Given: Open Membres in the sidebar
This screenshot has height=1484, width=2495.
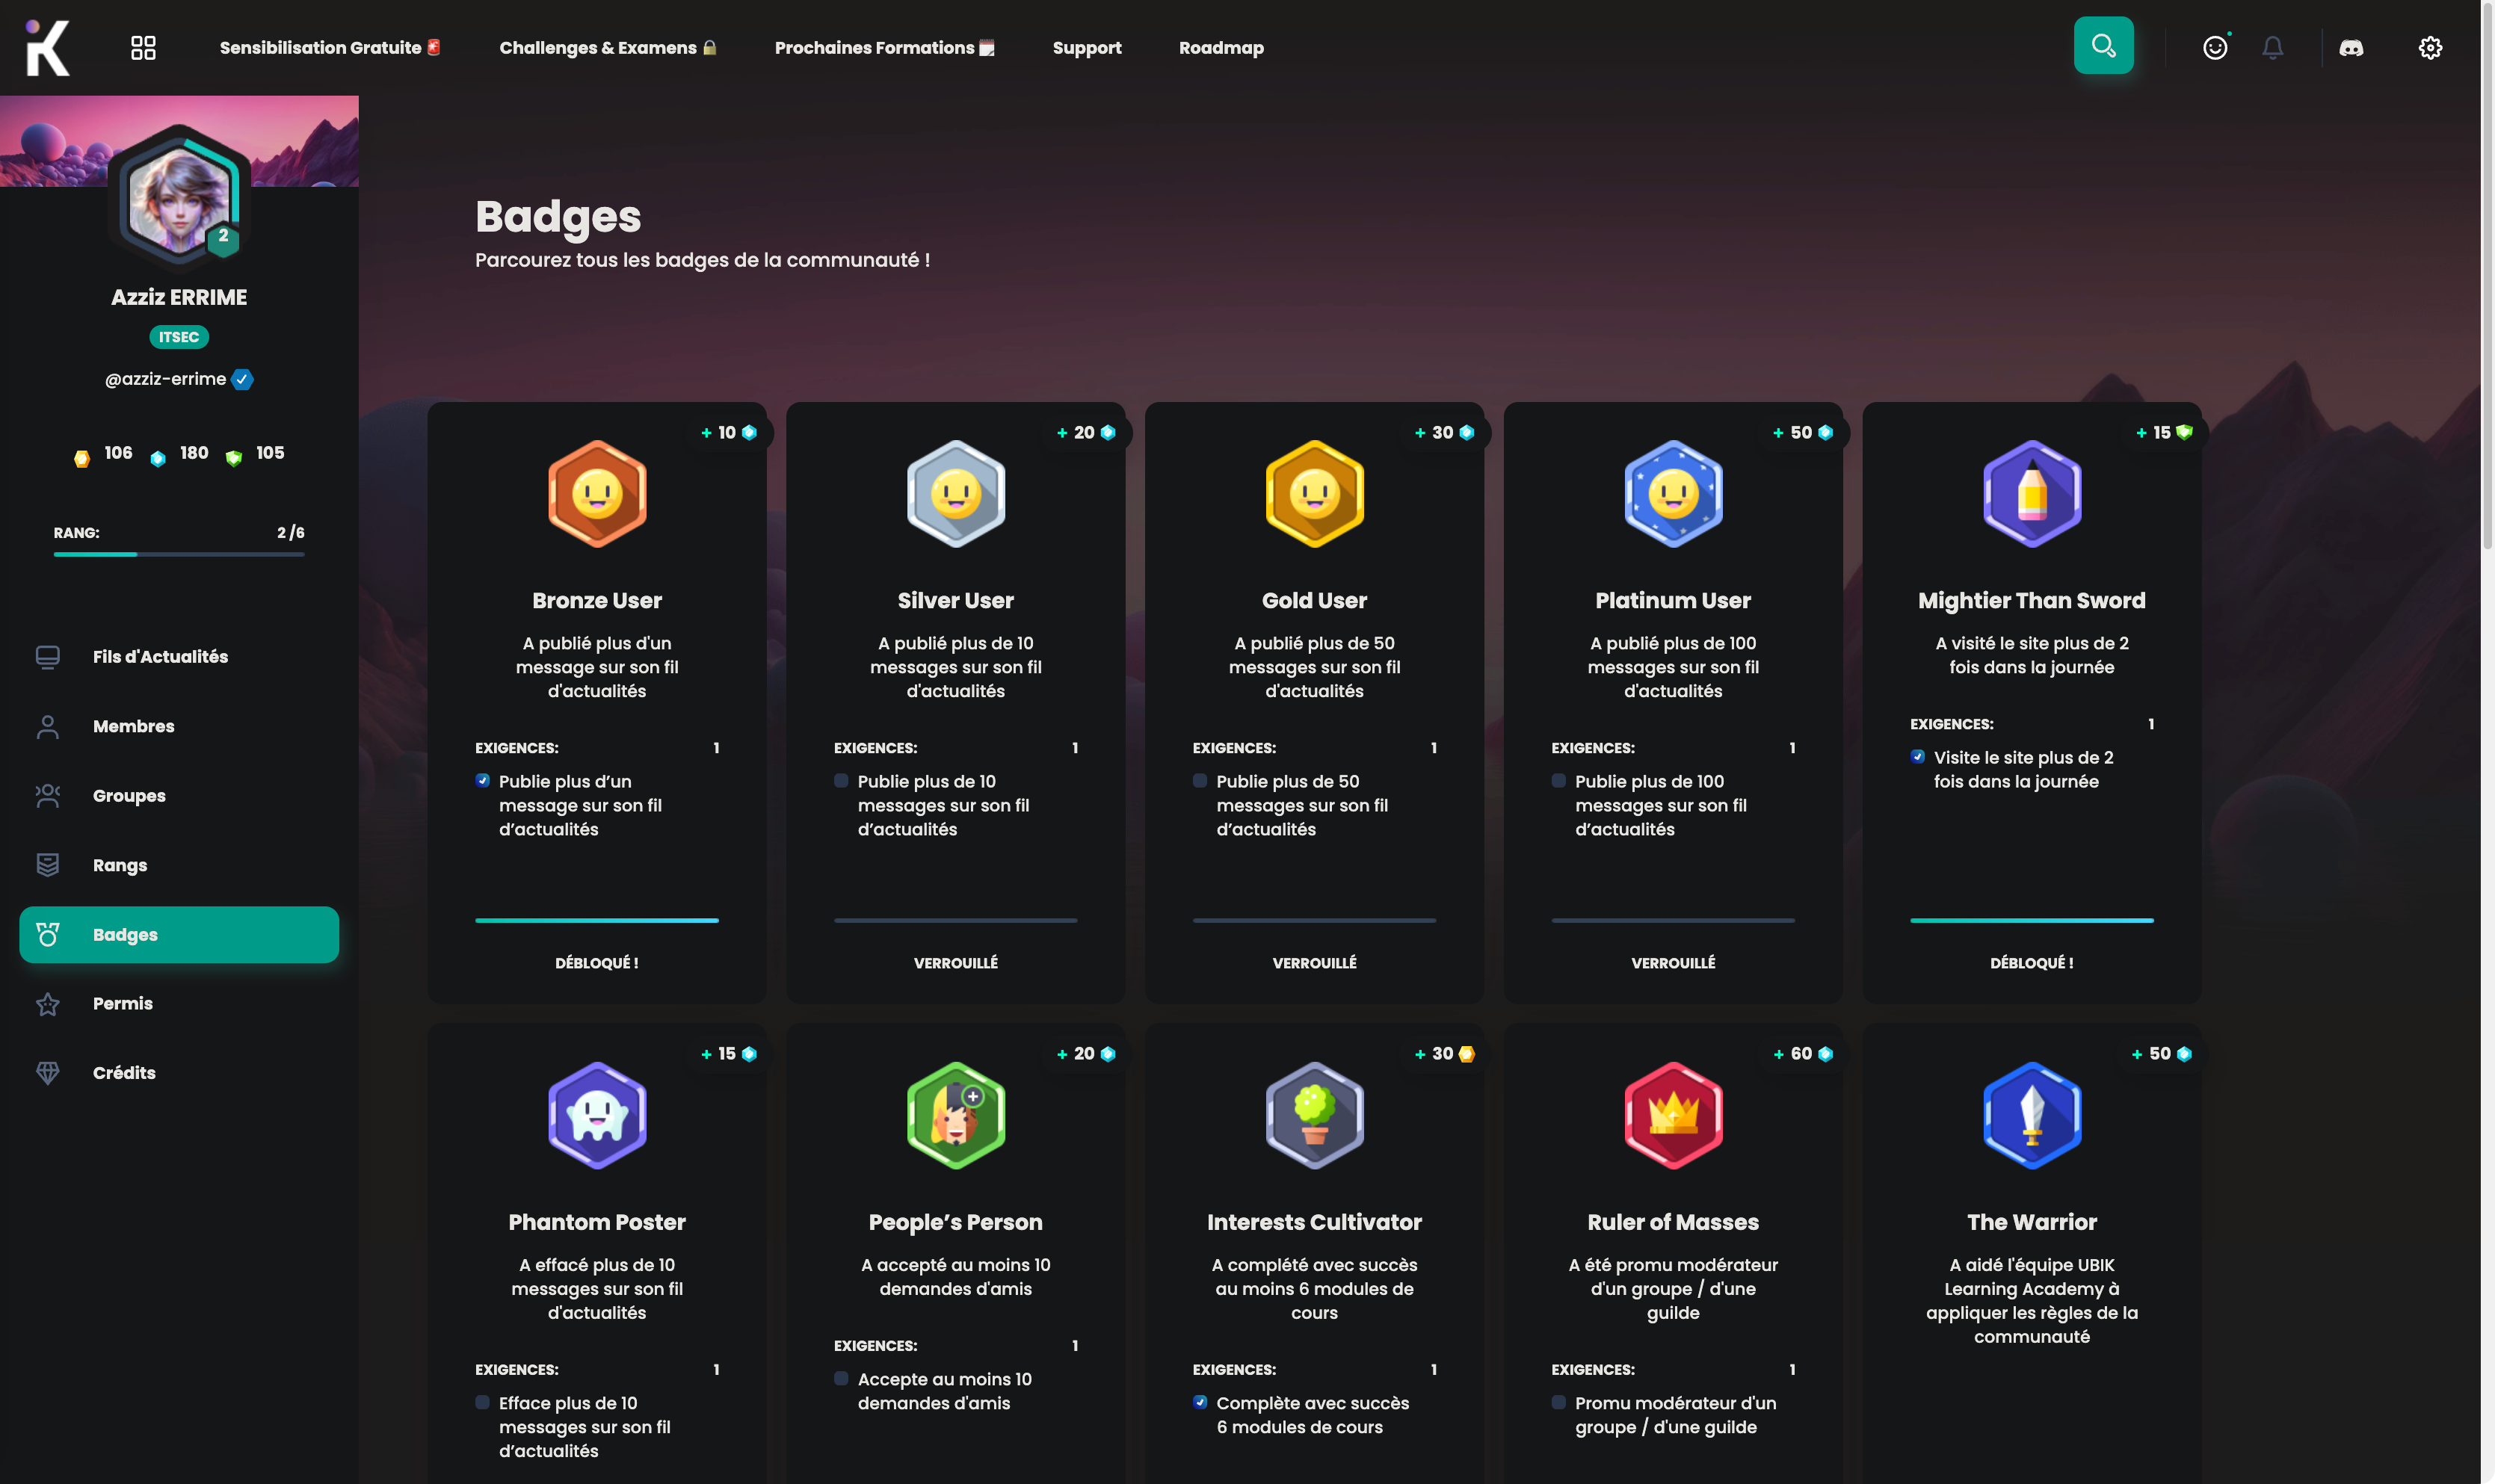Looking at the screenshot, I should click(179, 726).
